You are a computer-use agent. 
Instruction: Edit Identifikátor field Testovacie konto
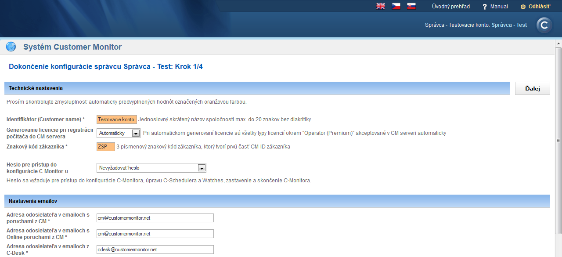pos(116,119)
